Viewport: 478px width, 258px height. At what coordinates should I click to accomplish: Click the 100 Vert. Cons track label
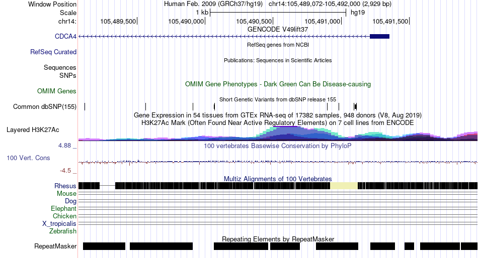pos(28,158)
